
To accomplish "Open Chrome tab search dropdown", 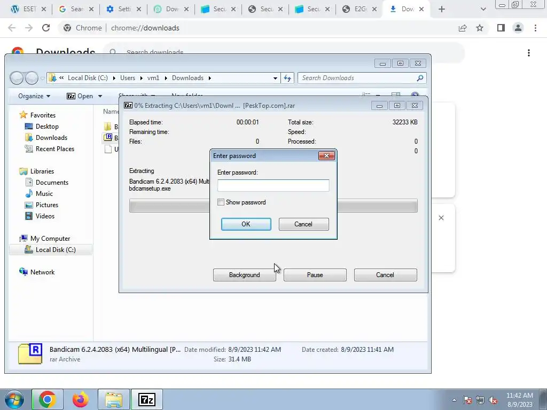I will [x=483, y=9].
